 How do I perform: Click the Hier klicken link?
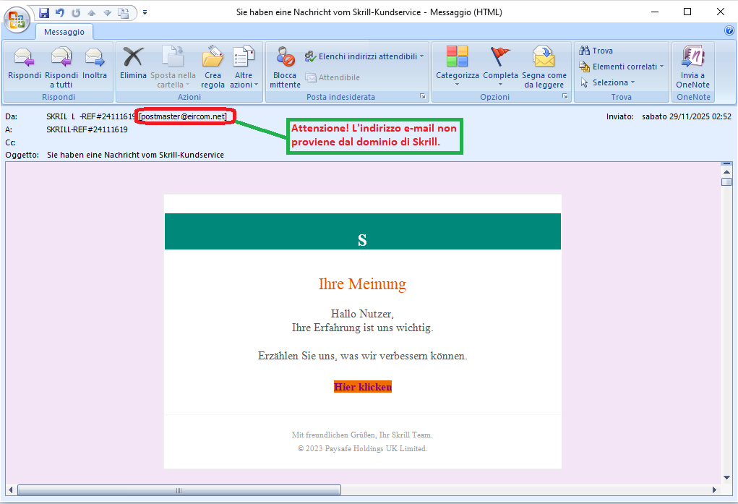[x=362, y=387]
